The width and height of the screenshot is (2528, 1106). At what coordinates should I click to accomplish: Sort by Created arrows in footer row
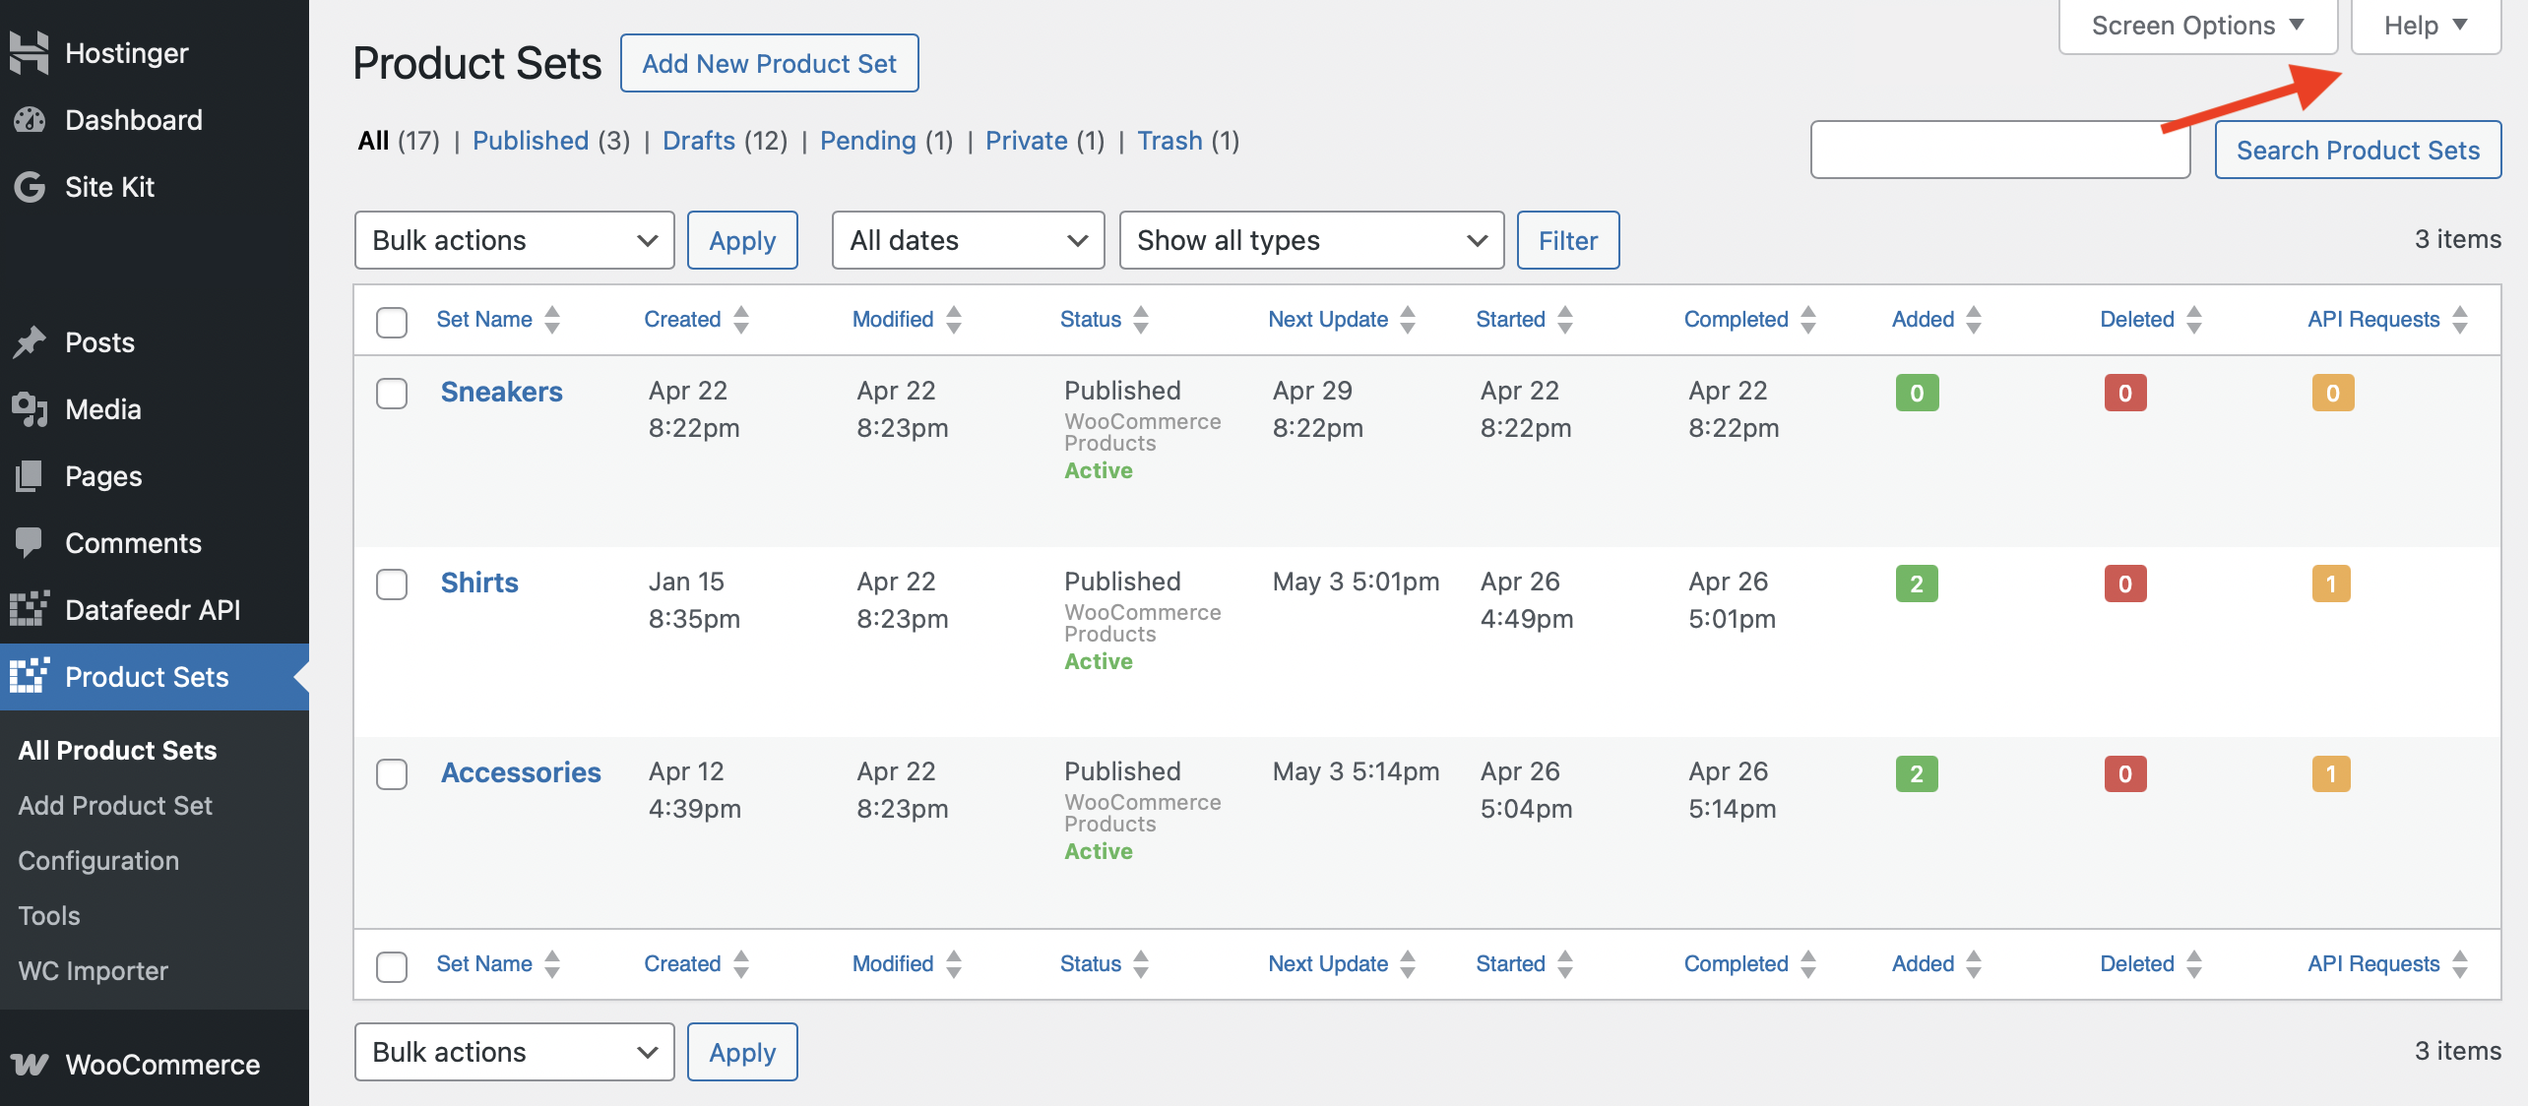[x=741, y=964]
